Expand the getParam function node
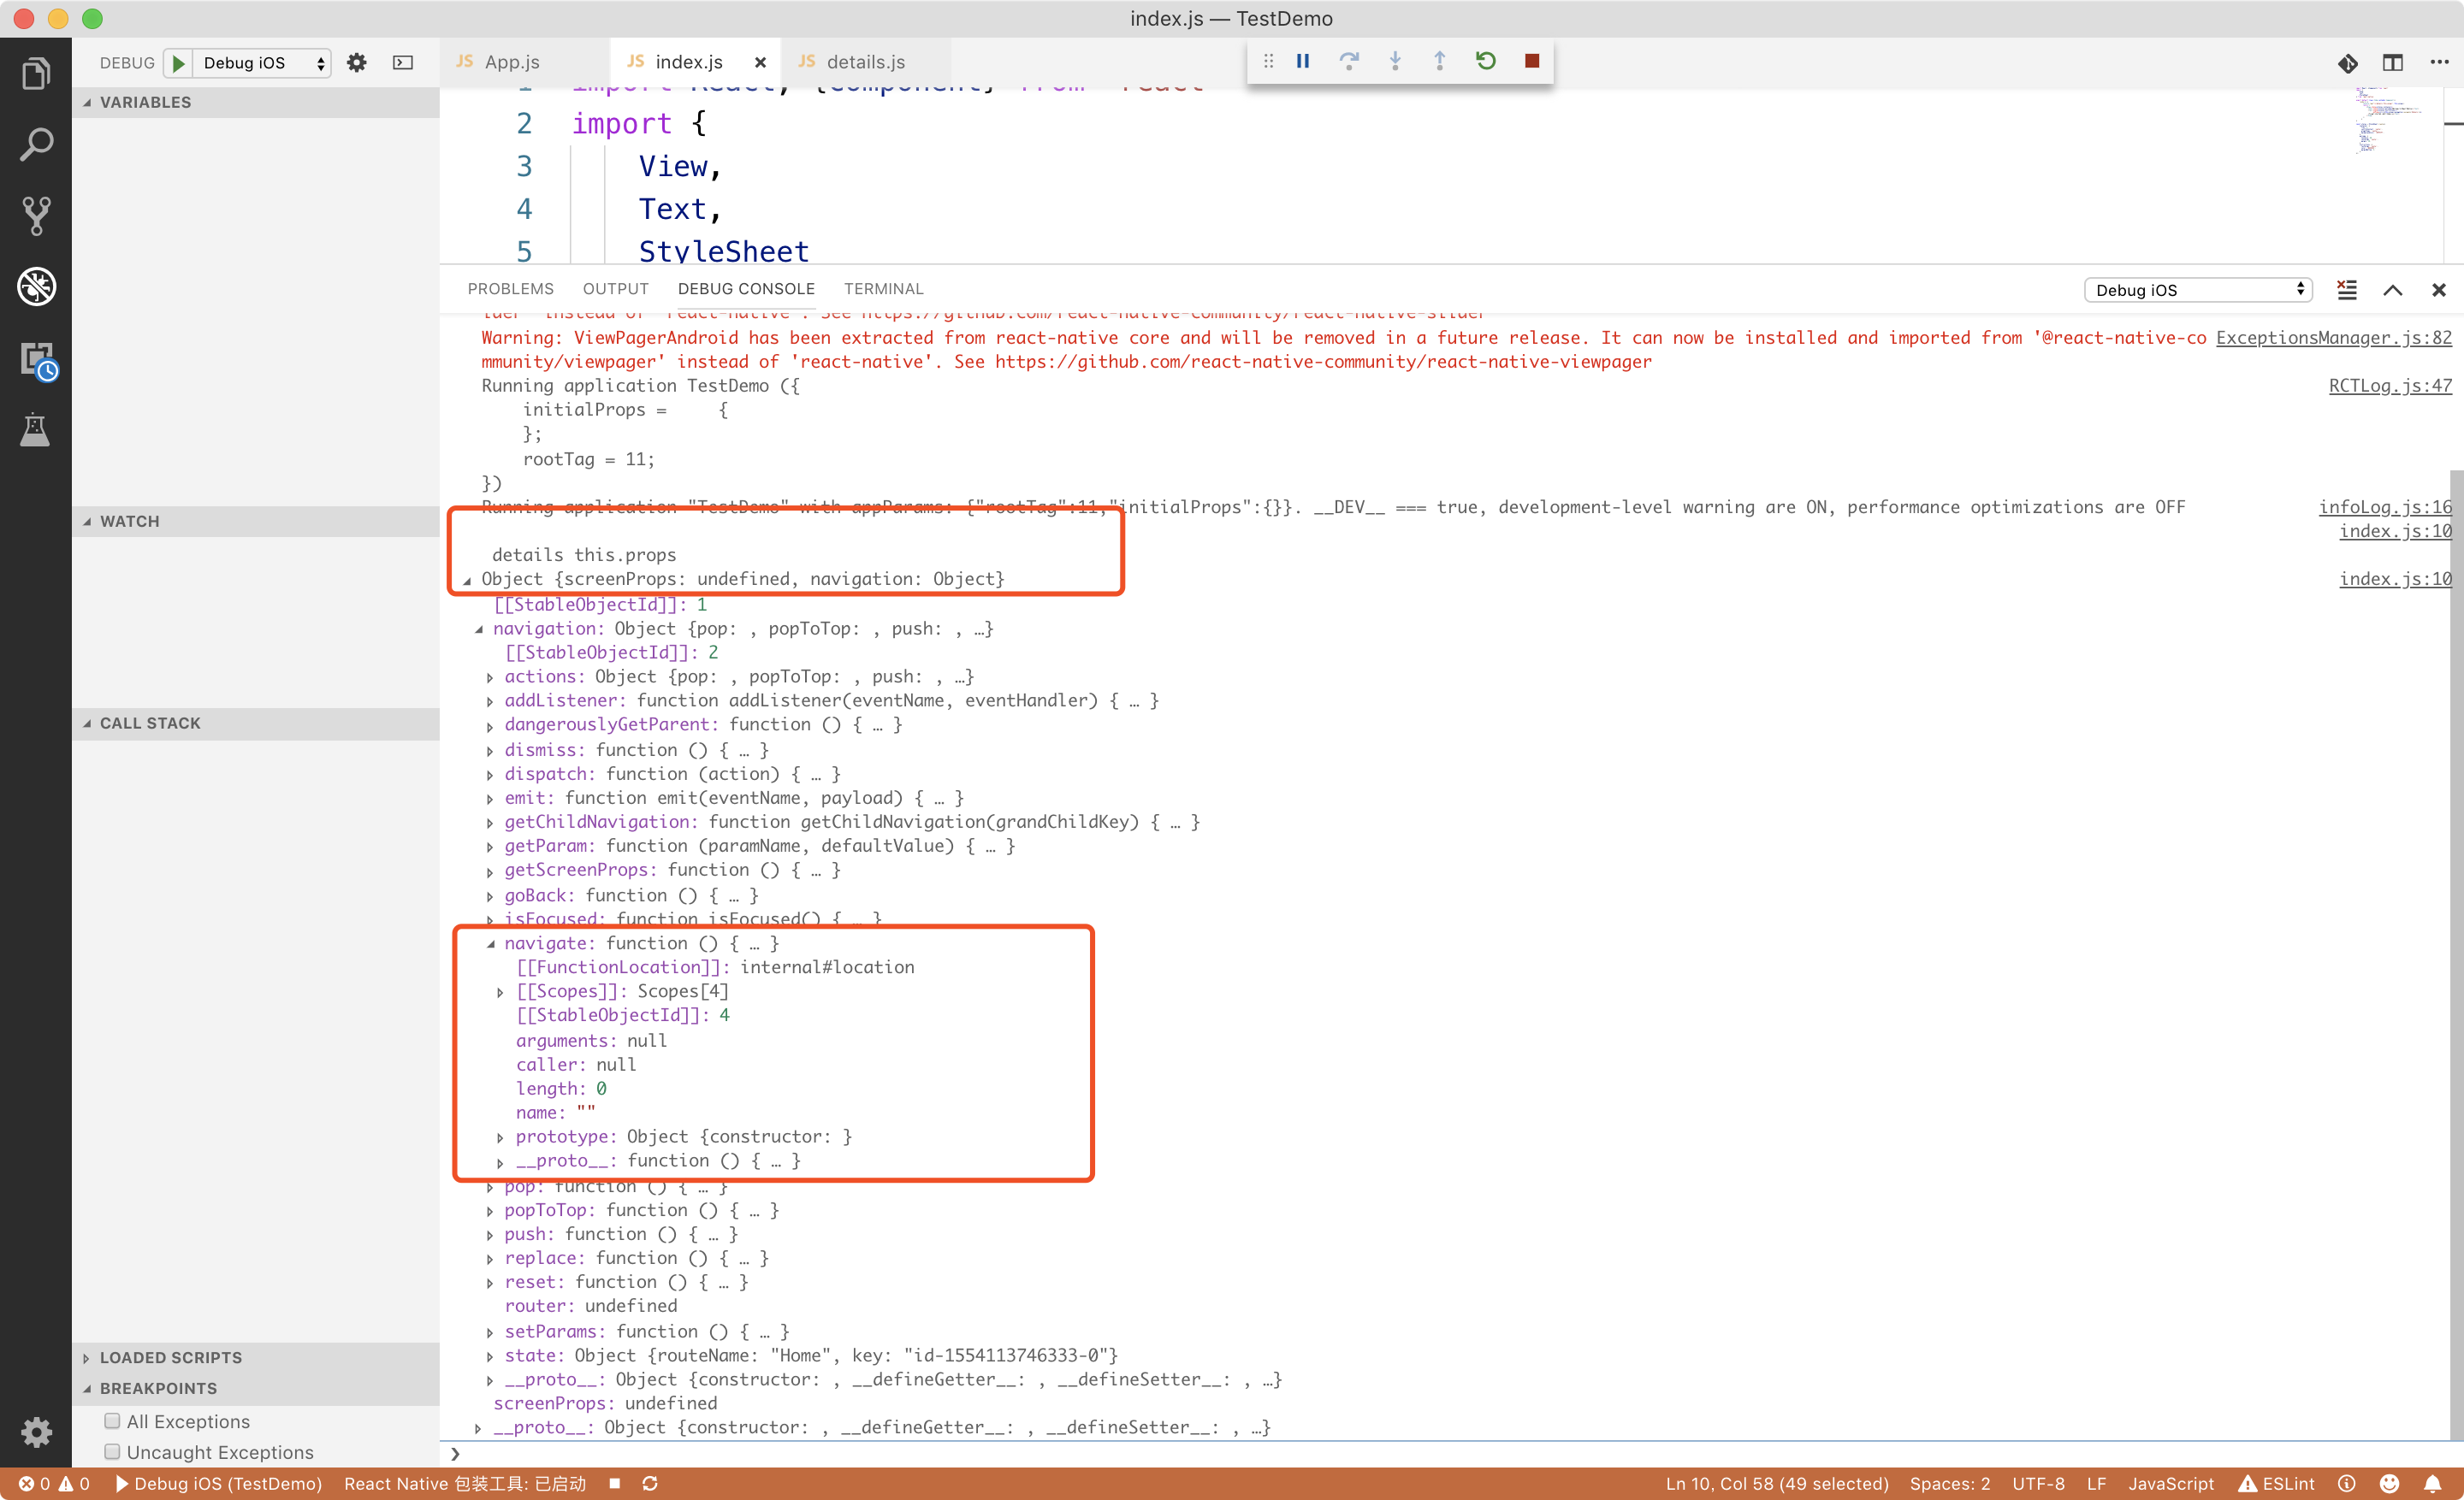The width and height of the screenshot is (2464, 1500). click(x=489, y=847)
